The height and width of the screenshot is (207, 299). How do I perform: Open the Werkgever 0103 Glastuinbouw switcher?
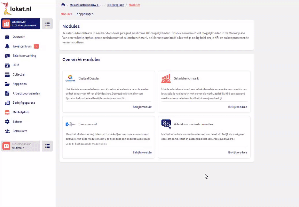(x=21, y=24)
